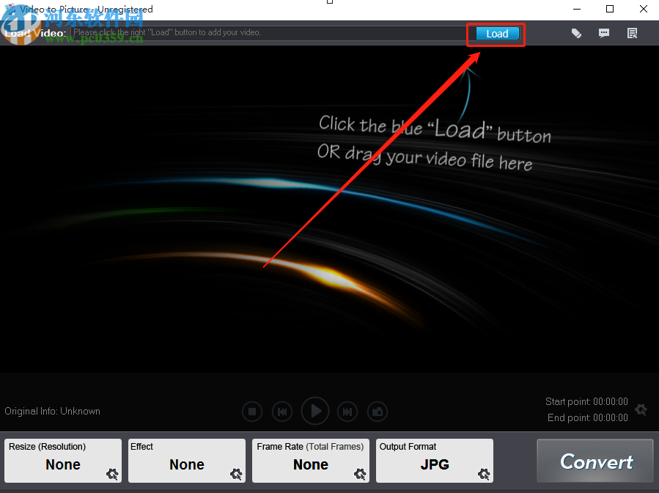
Task: Click the video drop area preview
Action: pos(330,209)
